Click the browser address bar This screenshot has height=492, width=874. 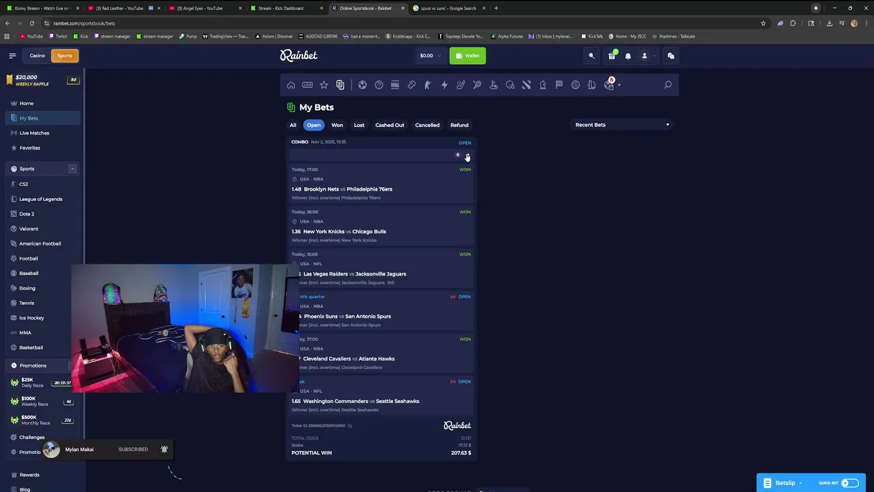click(403, 23)
